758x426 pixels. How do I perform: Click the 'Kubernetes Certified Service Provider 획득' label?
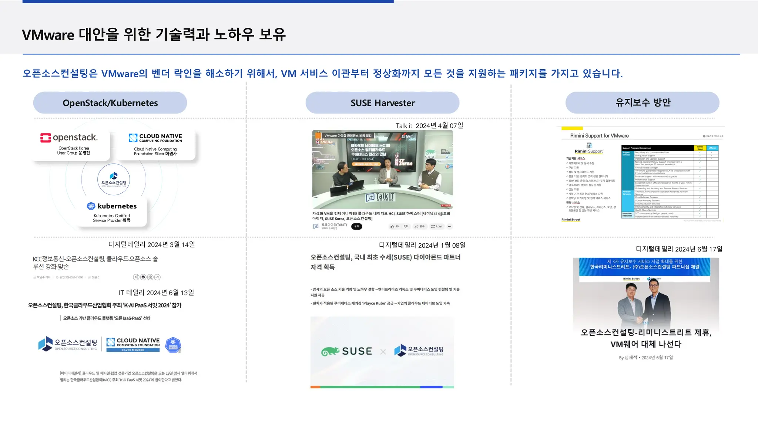pos(112,218)
